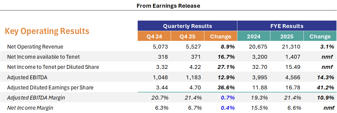The height and width of the screenshot is (113, 337).
Task: Click the 'Net Operating Revenue' row label
Action: (35, 47)
